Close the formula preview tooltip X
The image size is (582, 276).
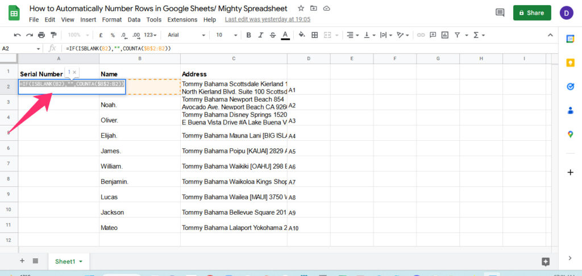[x=74, y=72]
